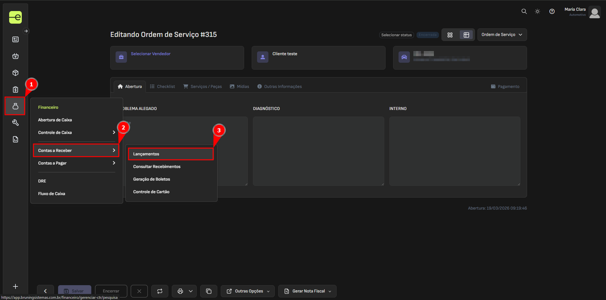The image size is (606, 300).
Task: Open the shopping basket sidebar icon
Action: click(15, 56)
